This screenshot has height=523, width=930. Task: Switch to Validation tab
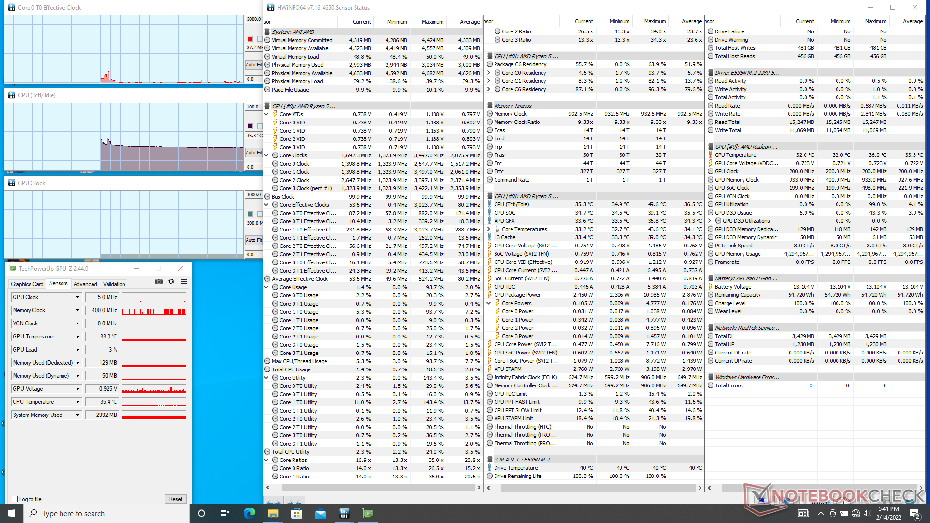(114, 284)
